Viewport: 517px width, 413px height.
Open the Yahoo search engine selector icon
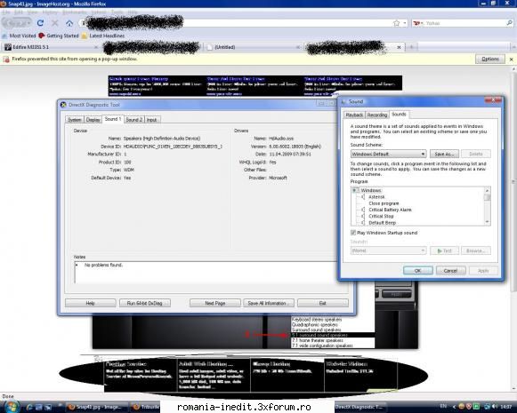pos(418,23)
